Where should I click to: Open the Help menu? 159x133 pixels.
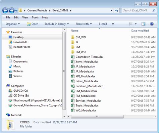tap(45, 17)
